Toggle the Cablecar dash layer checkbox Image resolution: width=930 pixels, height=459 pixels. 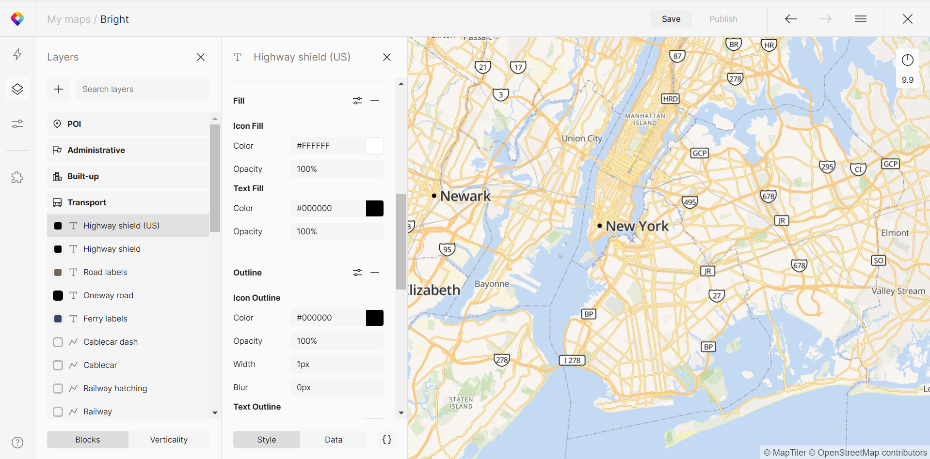tap(58, 342)
